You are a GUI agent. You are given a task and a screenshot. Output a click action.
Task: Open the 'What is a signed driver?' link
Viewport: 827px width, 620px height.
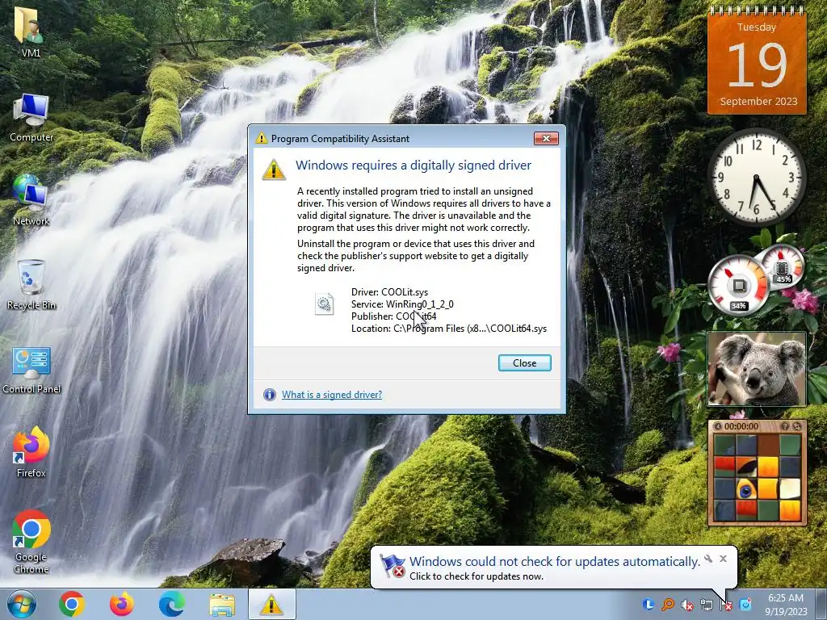(x=332, y=394)
